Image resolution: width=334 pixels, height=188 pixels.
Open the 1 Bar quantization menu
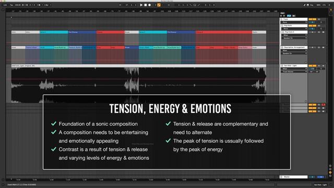(x=47, y=5)
